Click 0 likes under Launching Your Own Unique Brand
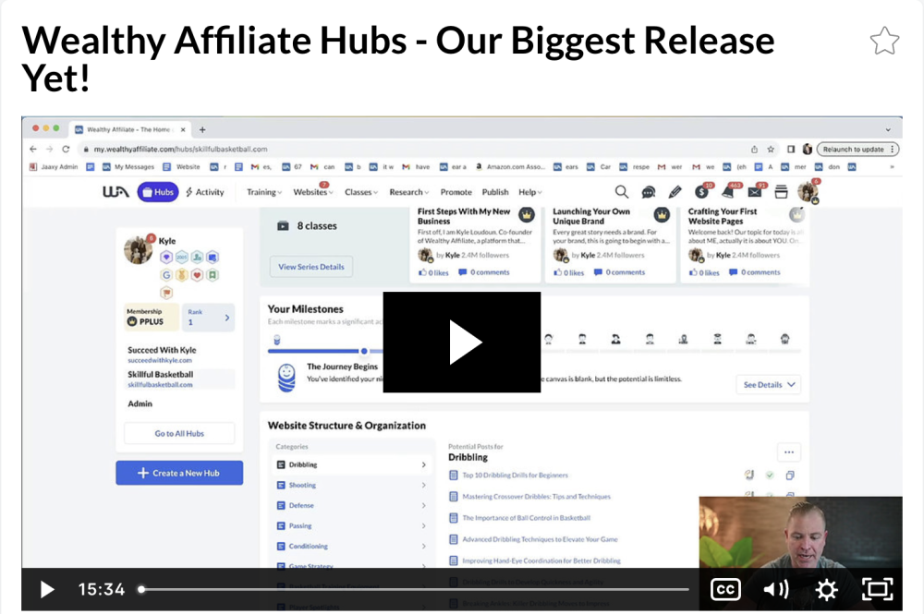The image size is (924, 614). coord(568,272)
